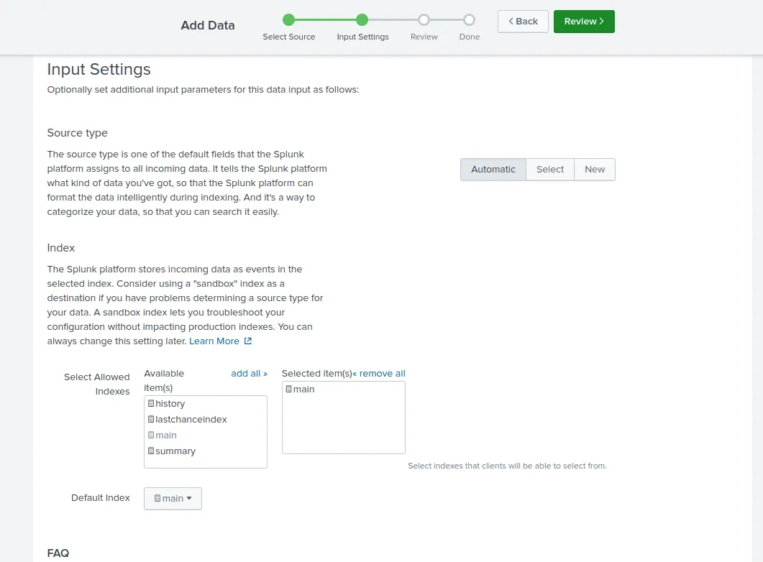Click the index icon beside summary

(x=151, y=451)
